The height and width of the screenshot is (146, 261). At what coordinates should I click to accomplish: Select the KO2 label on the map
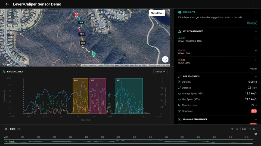[x=82, y=34]
